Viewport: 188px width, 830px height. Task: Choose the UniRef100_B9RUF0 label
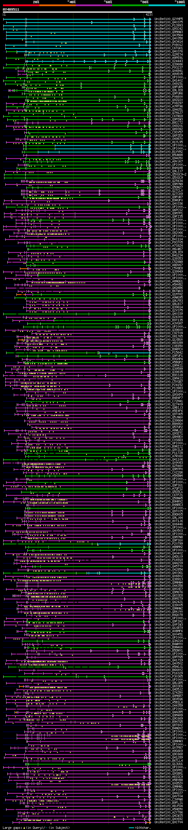click(169, 201)
